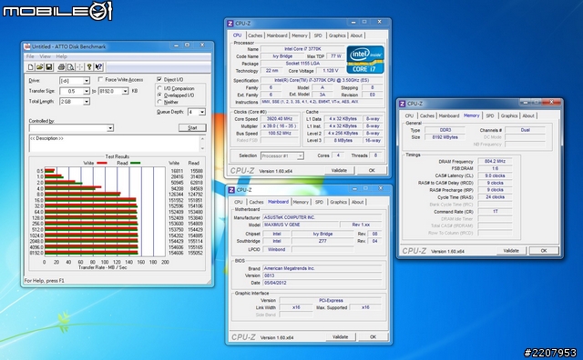Open the Total Length dropdown showing 2 GB
Image resolution: width=583 pixels, height=360 pixels.
click(x=87, y=101)
